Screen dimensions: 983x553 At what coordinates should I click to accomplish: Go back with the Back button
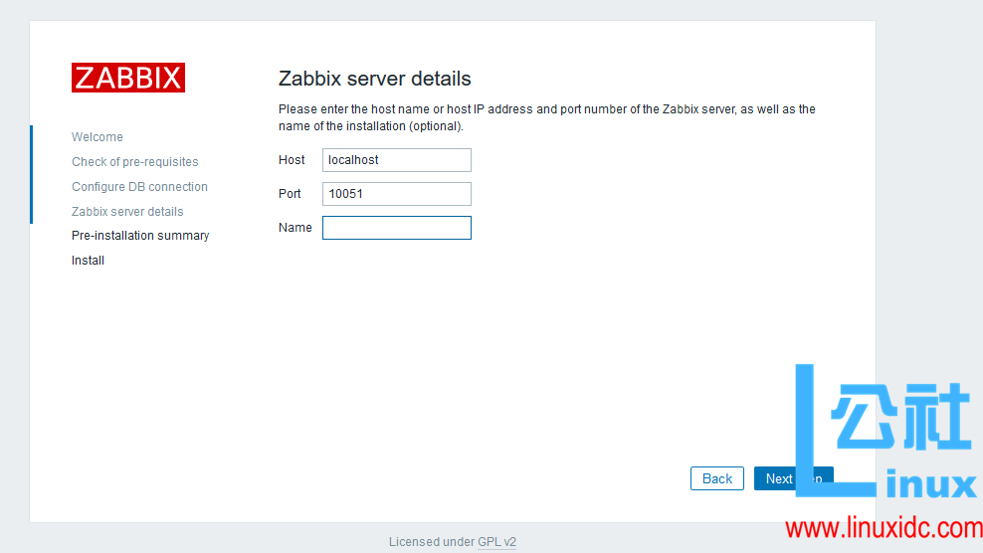[717, 478]
